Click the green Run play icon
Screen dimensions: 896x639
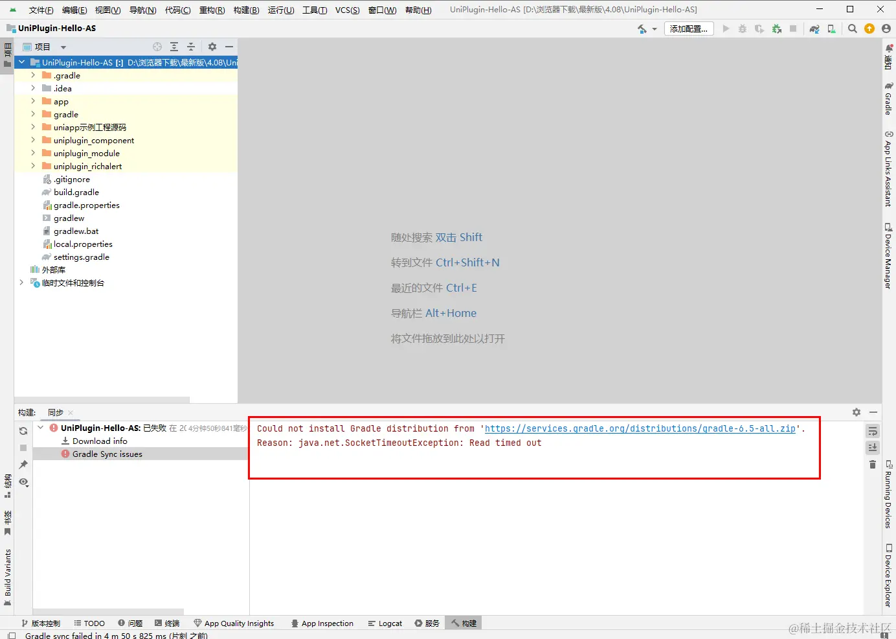click(x=726, y=29)
